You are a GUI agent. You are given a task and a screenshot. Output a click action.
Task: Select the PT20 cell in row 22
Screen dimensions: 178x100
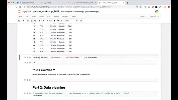pyautogui.click(x=41, y=52)
